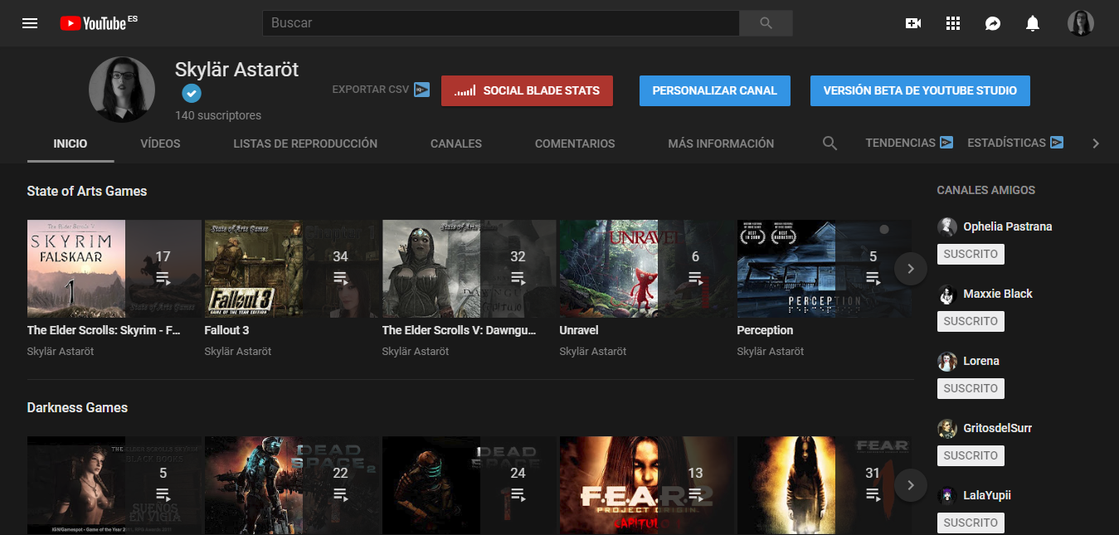Open the account avatar menu
This screenshot has width=1119, height=535.
(x=1081, y=23)
